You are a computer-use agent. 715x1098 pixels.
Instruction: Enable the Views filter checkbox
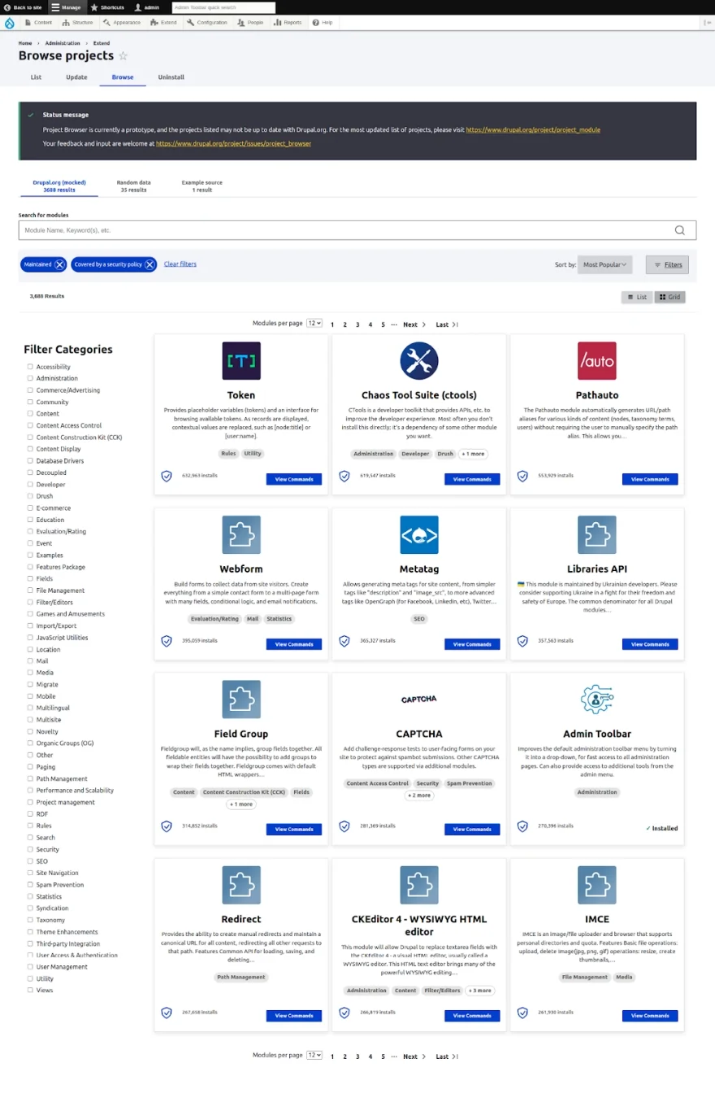29,990
